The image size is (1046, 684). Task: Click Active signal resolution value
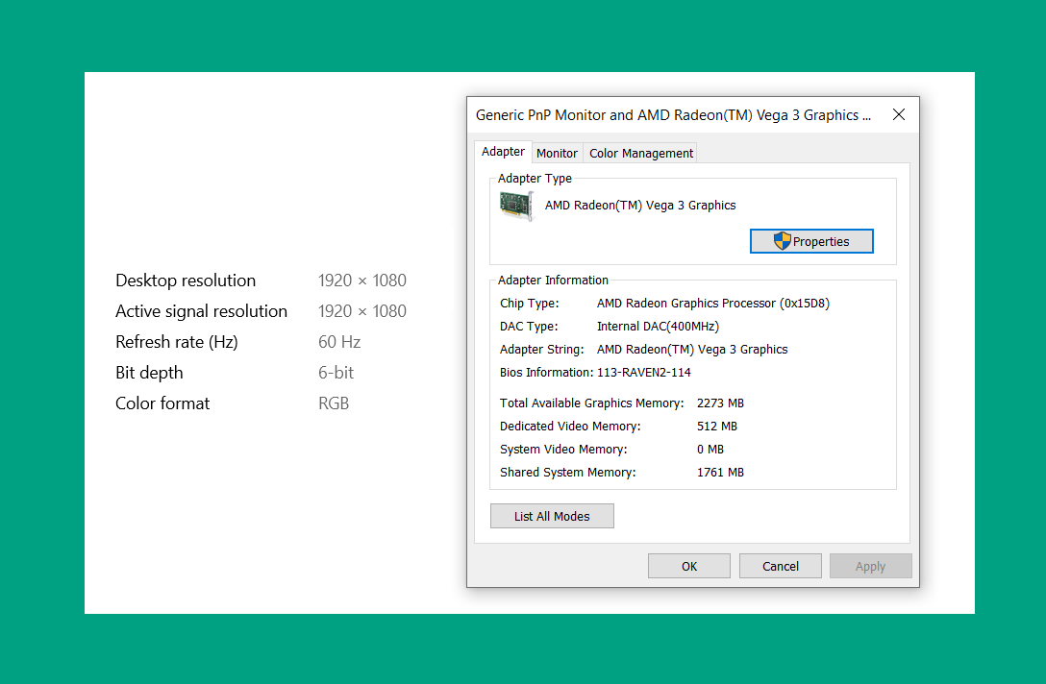click(x=362, y=311)
